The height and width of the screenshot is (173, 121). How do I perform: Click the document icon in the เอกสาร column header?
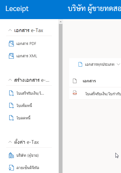click(x=75, y=81)
